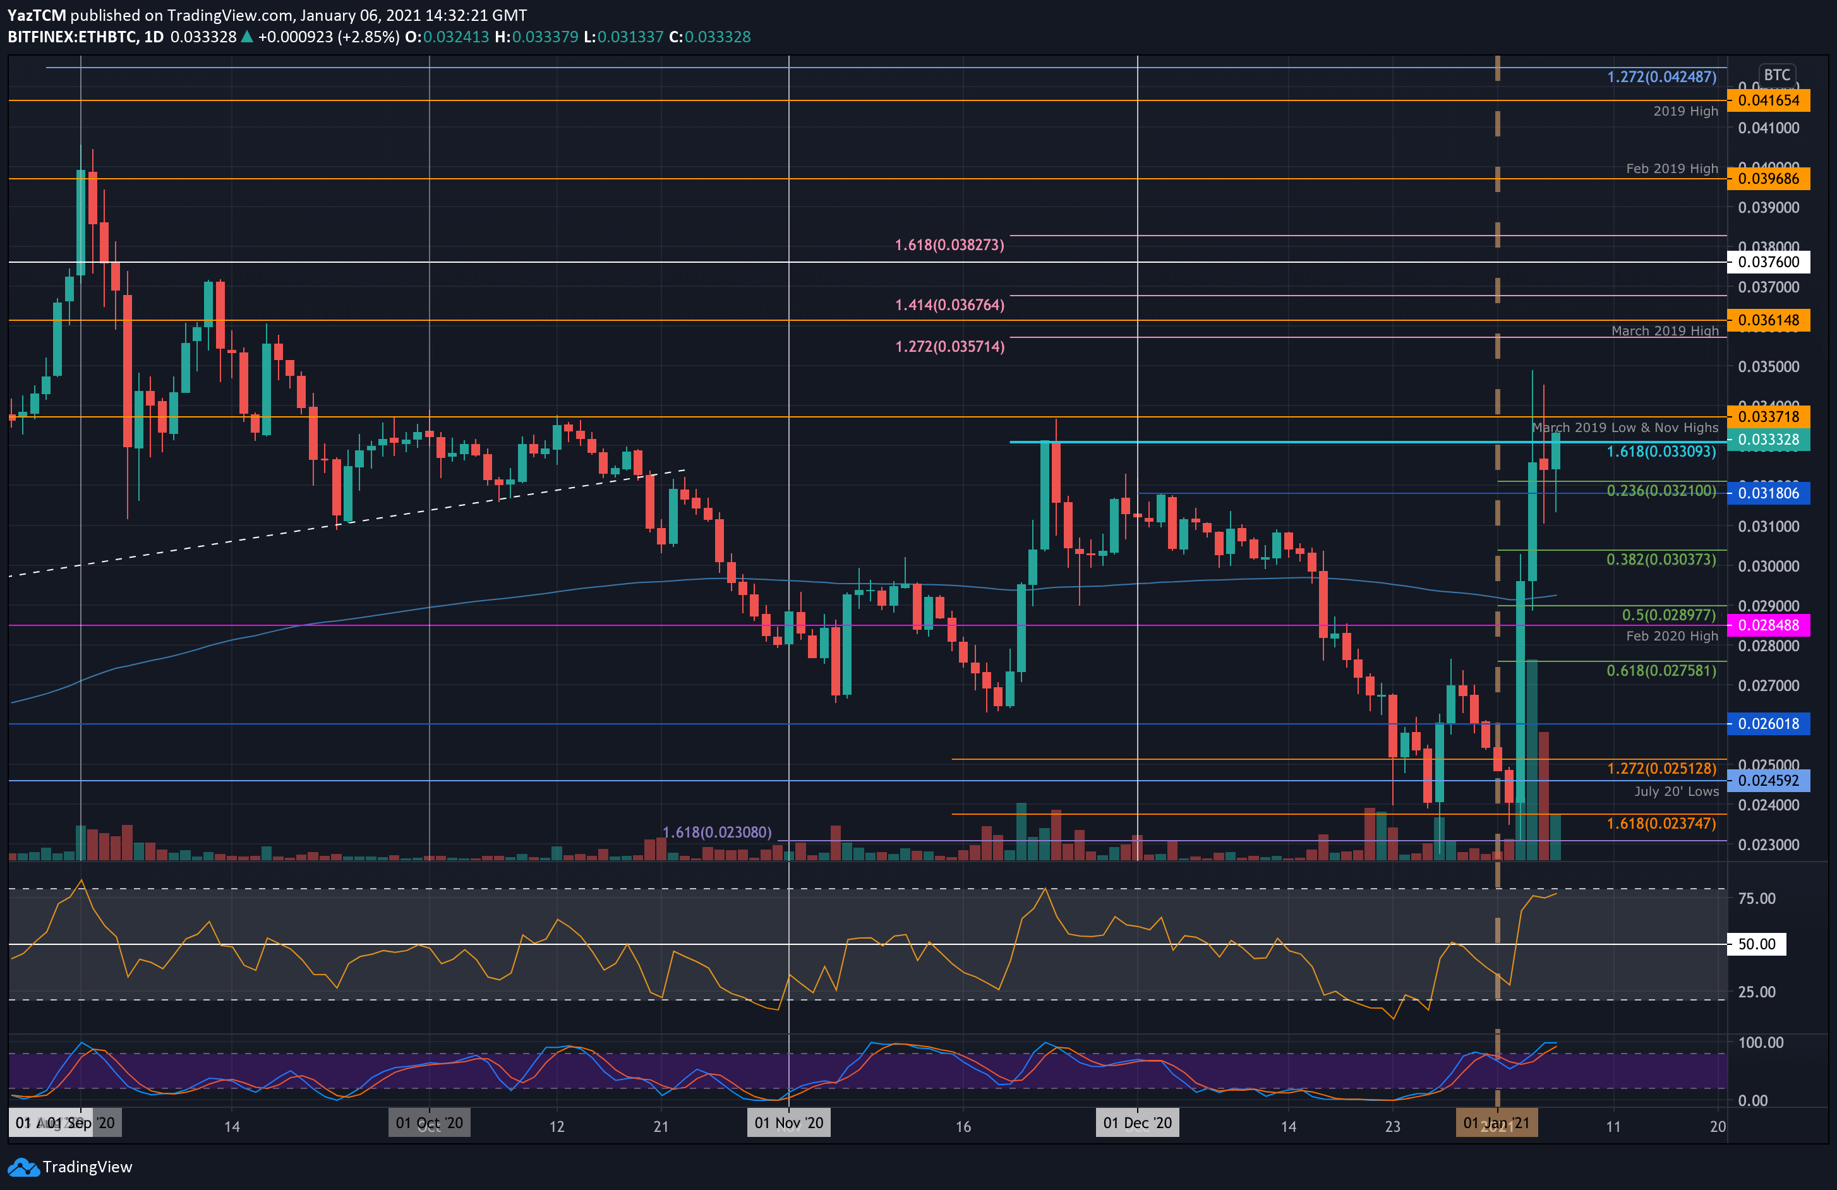Click the 0.024592 July lows price label
The height and width of the screenshot is (1190, 1837).
(1768, 781)
